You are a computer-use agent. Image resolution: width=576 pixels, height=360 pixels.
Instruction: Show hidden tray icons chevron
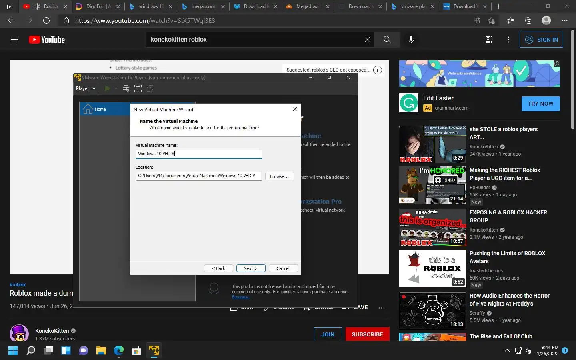pyautogui.click(x=507, y=351)
